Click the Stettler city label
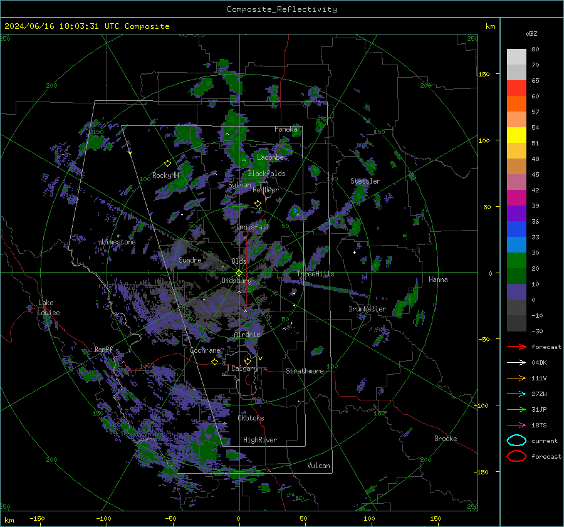564x527 pixels. click(365, 181)
